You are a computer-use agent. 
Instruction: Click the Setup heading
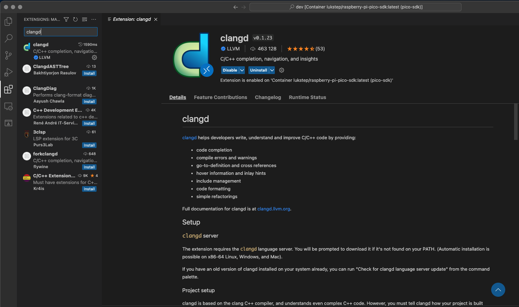tap(191, 222)
